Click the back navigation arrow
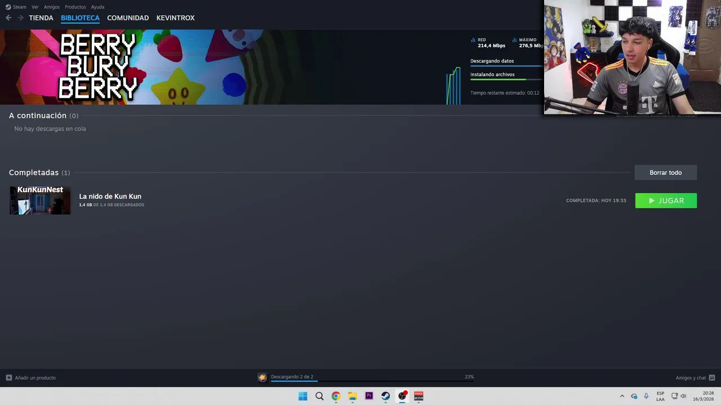Image resolution: width=721 pixels, height=405 pixels. pos(8,18)
